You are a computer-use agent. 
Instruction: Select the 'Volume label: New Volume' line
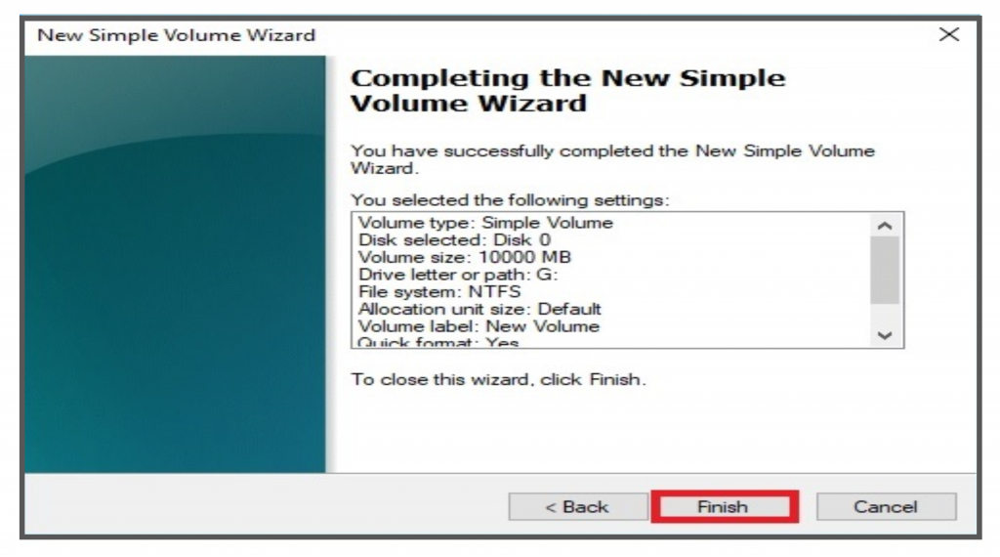[x=479, y=326]
